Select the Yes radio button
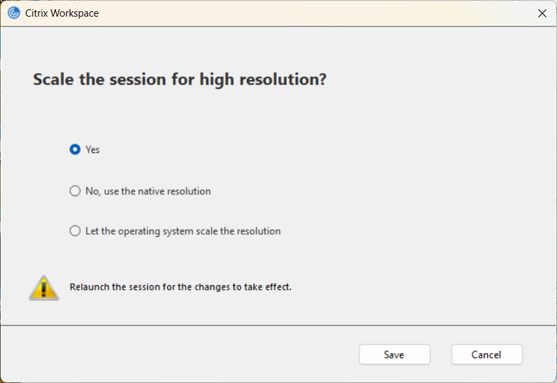The width and height of the screenshot is (557, 383). pyautogui.click(x=75, y=150)
